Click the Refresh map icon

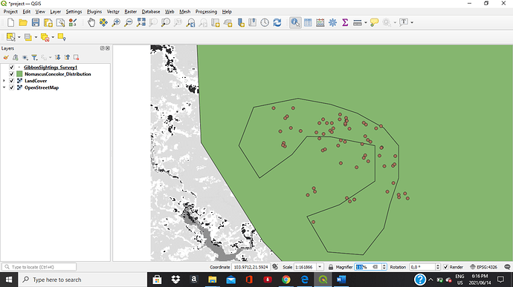click(277, 22)
